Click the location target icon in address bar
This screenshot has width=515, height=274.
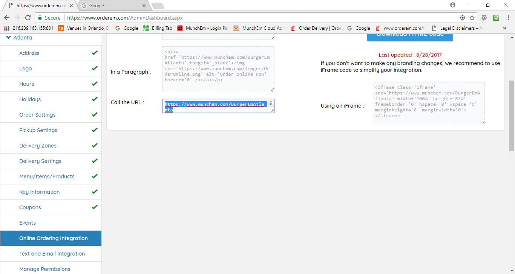click(x=463, y=18)
